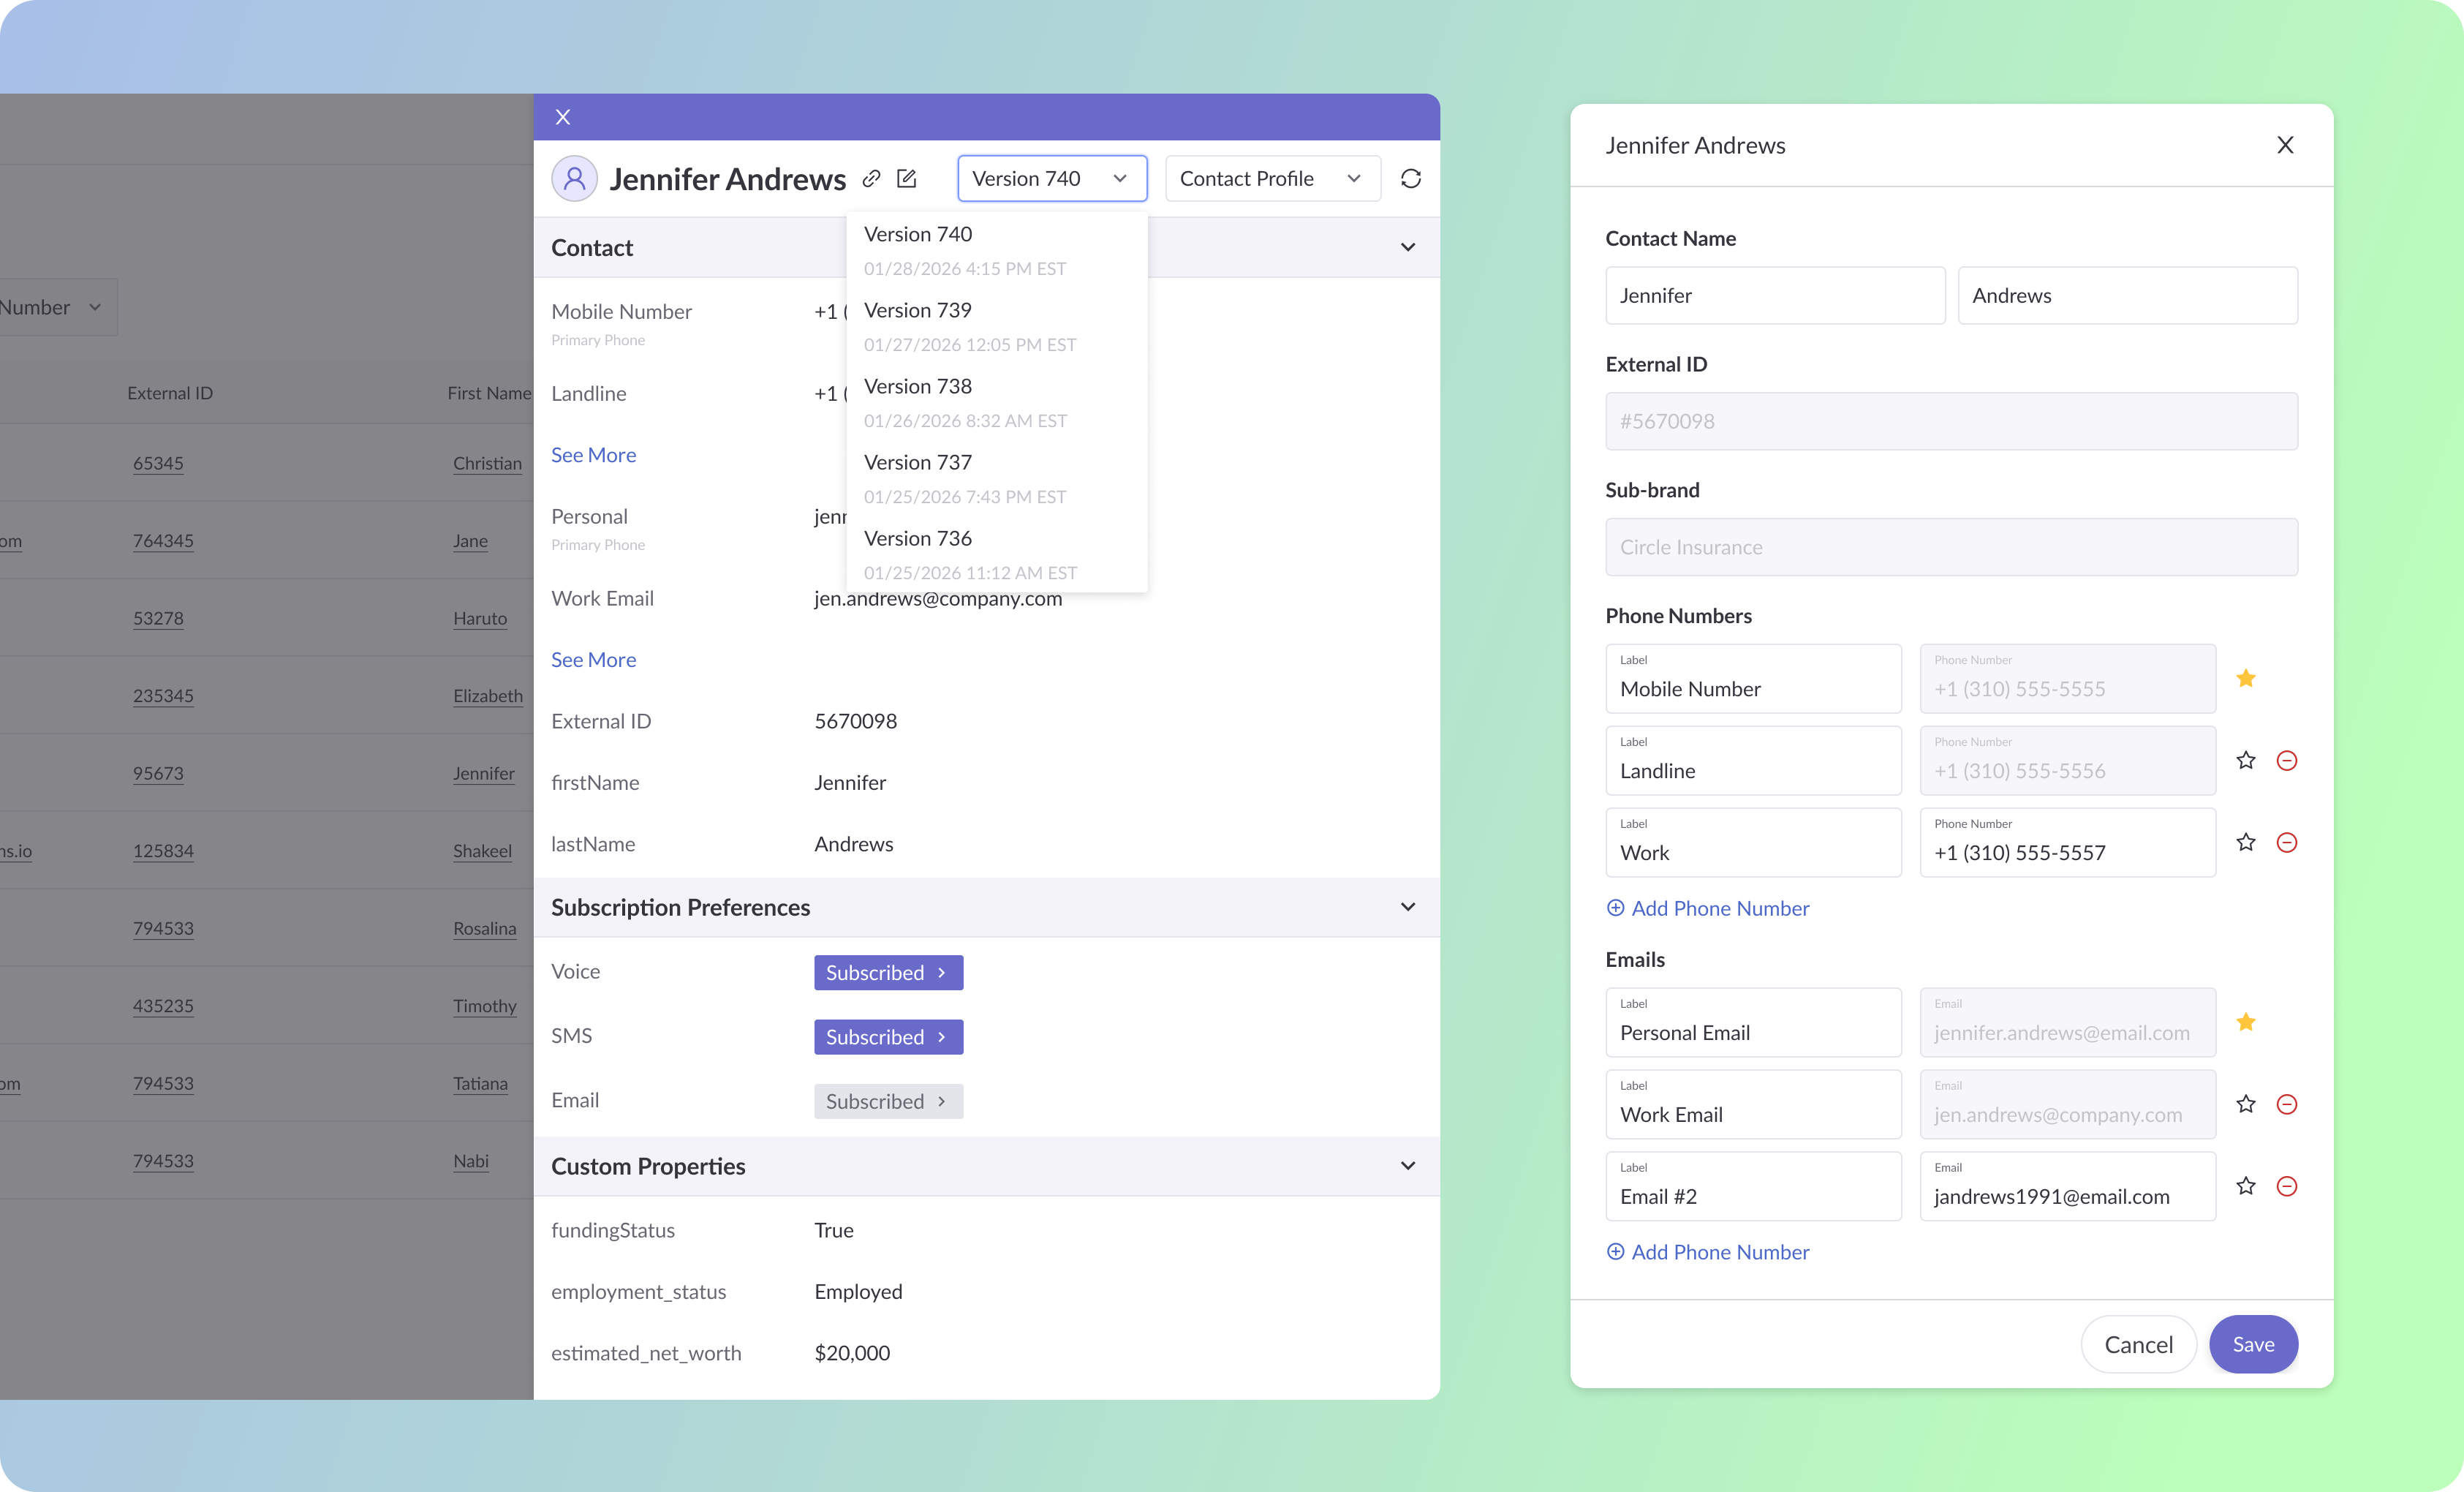The height and width of the screenshot is (1492, 2464).
Task: Open the Contact Profile dropdown
Action: click(1271, 178)
